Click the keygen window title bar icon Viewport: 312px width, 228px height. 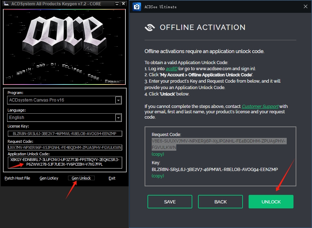click(6, 4)
